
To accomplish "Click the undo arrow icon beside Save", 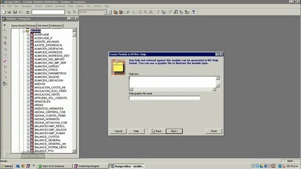I will (x=21, y=12).
